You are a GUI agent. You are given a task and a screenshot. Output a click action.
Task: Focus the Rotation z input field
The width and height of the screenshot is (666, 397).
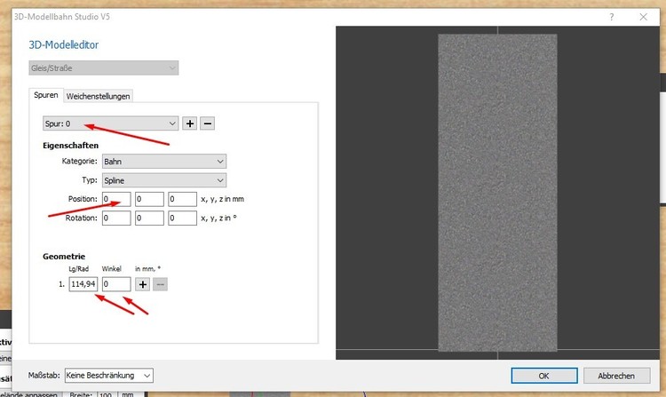point(183,218)
